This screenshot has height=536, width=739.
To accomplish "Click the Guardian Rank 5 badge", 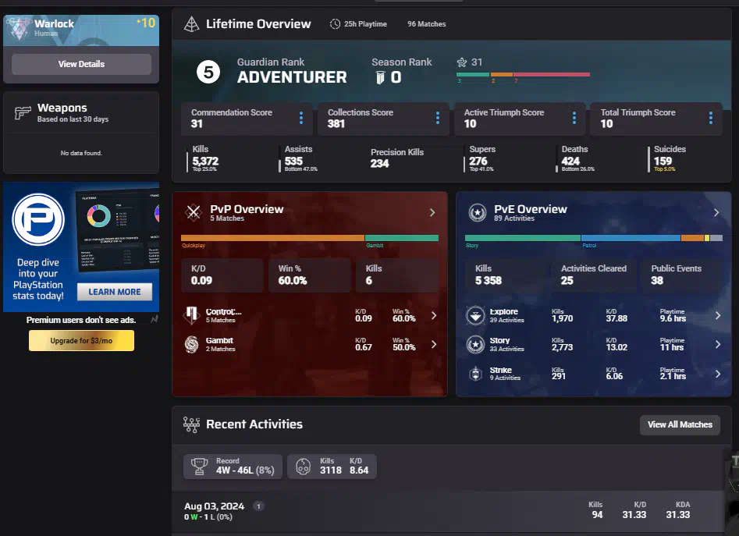I will tap(208, 73).
